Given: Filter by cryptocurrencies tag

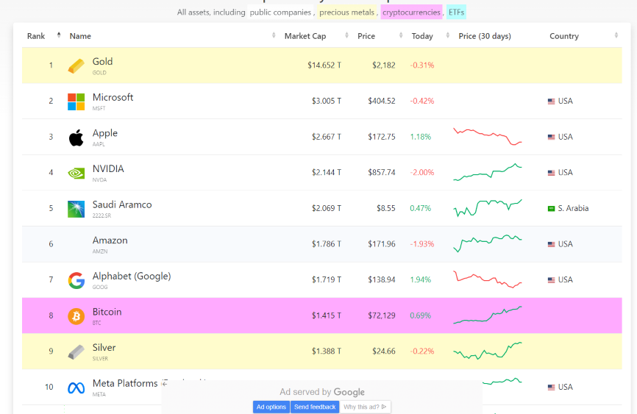Looking at the screenshot, I should coord(411,13).
